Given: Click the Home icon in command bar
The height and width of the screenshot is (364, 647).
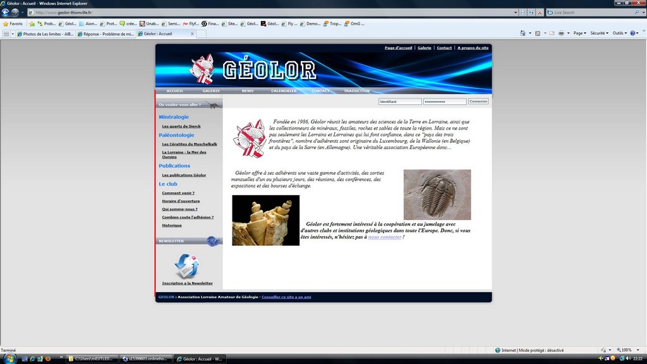Looking at the screenshot, I should pos(523,33).
